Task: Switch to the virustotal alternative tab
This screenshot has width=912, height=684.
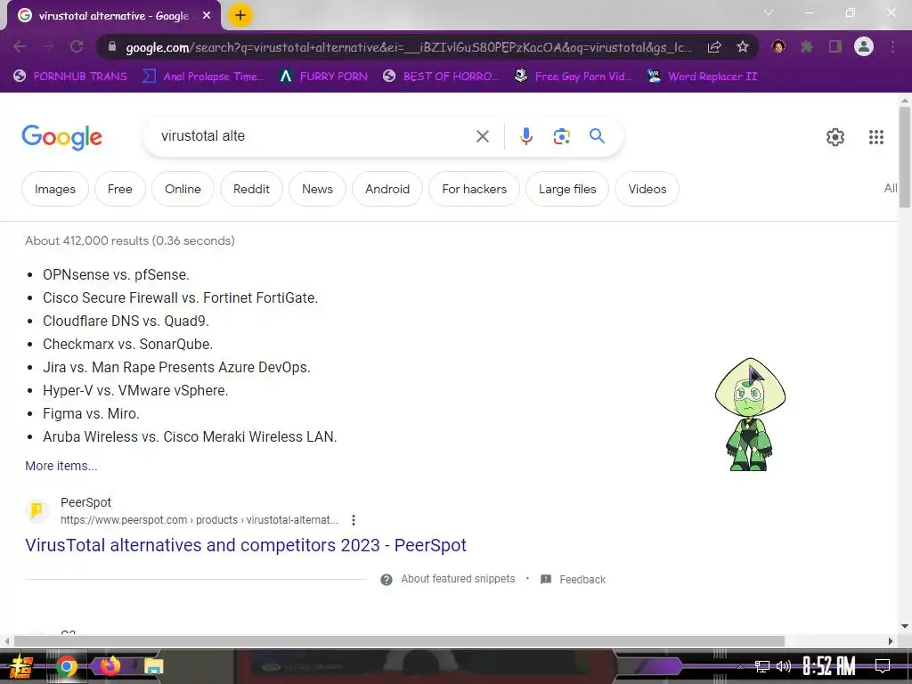Action: tap(113, 16)
